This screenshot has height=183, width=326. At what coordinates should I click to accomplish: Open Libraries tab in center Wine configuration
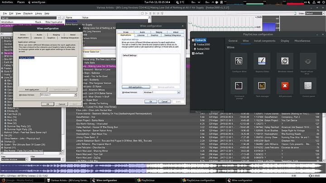(x=141, y=35)
